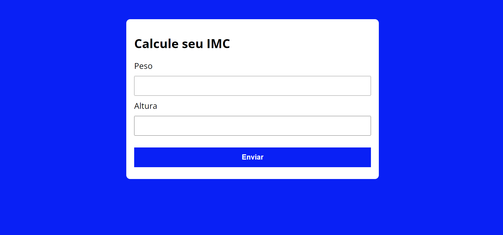This screenshot has width=503, height=235.
Task: Click the Peso label
Action: (x=143, y=66)
